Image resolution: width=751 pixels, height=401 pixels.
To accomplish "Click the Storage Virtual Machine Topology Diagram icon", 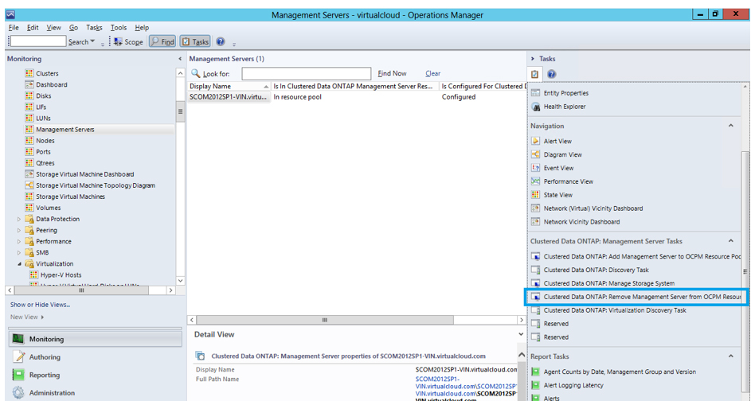I will (x=29, y=185).
